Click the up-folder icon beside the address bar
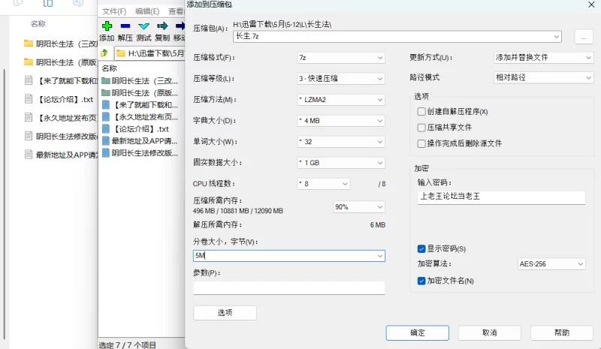The width and height of the screenshot is (601, 349). 105,53
